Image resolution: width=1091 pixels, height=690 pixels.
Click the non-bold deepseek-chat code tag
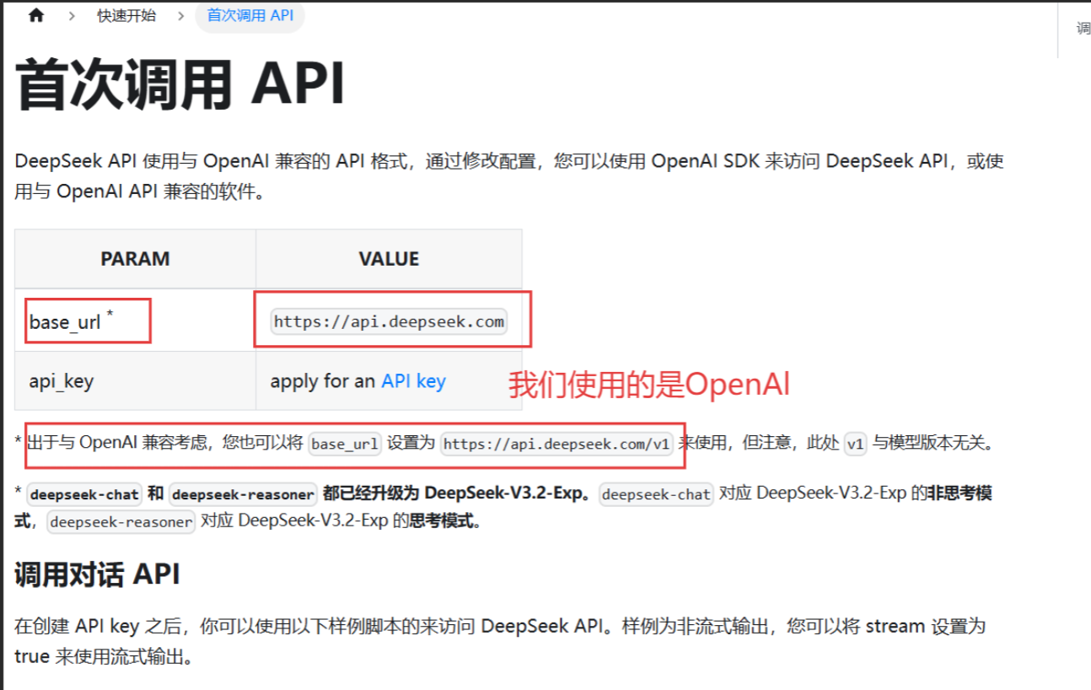click(x=657, y=494)
